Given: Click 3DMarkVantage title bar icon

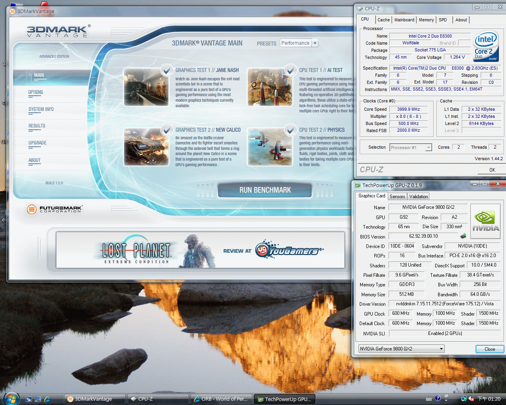Looking at the screenshot, I should 12,11.
